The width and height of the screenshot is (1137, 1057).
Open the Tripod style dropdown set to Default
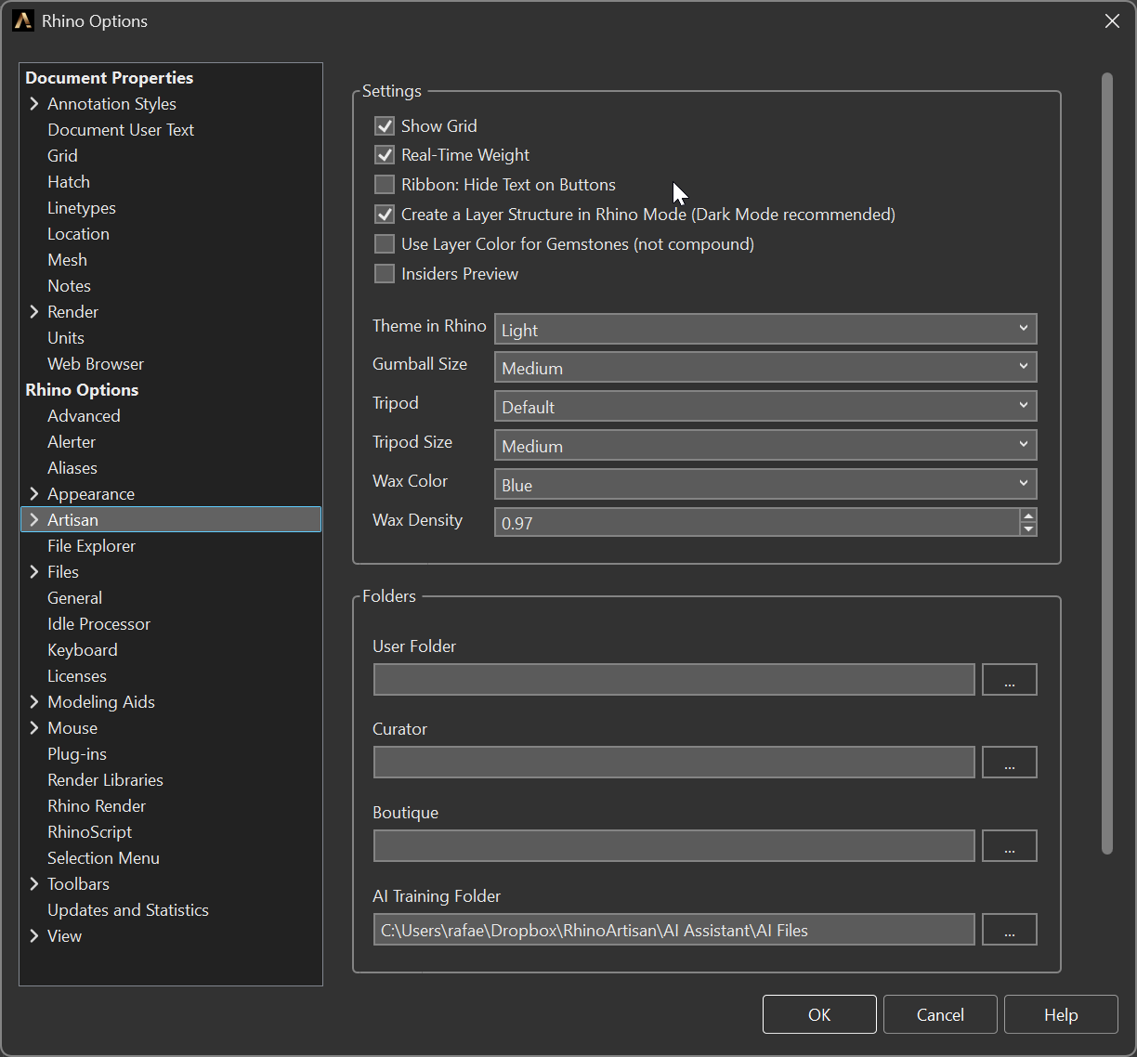point(765,406)
